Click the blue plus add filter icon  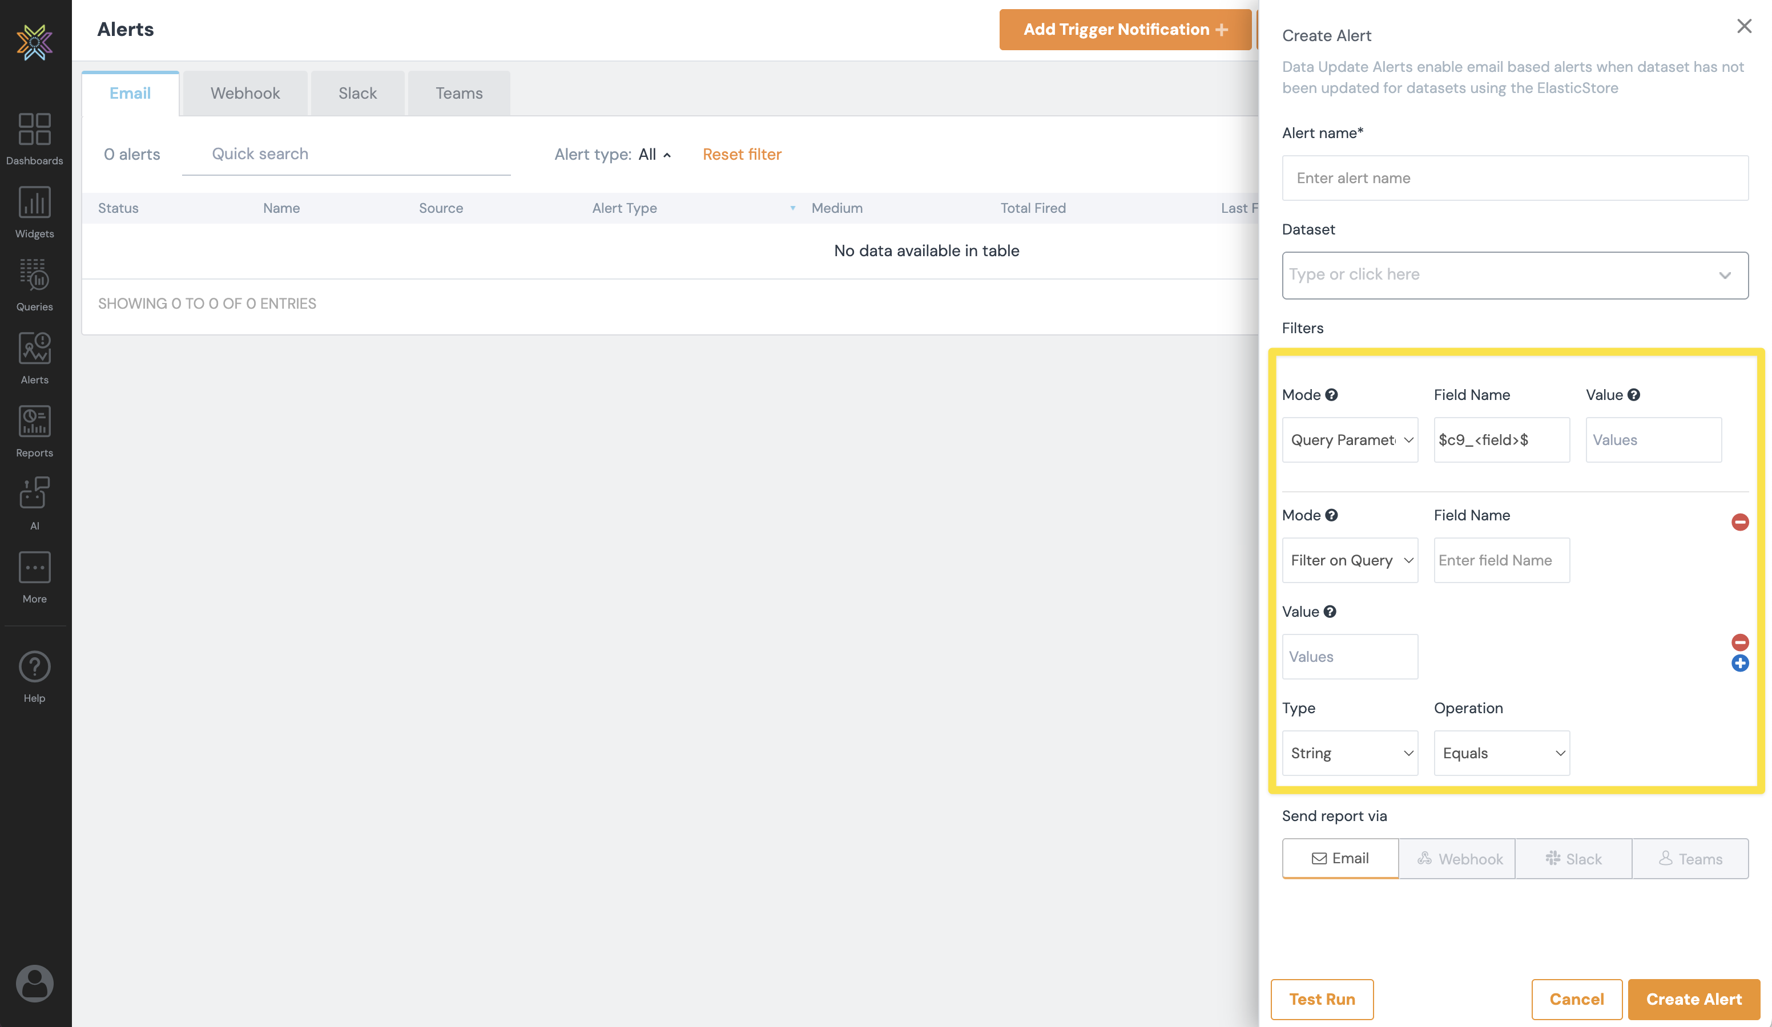click(x=1739, y=663)
